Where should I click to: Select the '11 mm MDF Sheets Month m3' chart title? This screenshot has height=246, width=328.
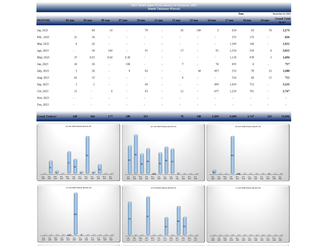tap(248, 188)
